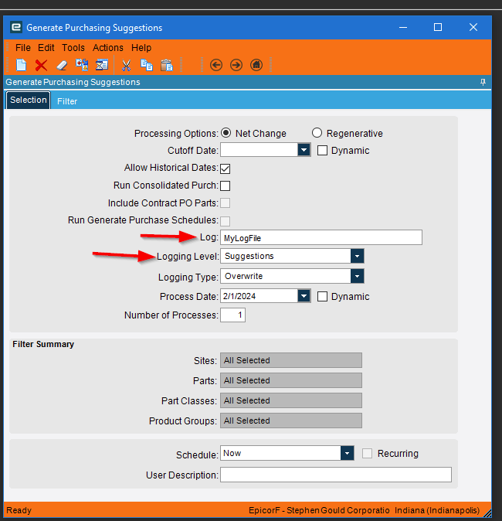Open the File menu
502x521 pixels.
click(23, 48)
